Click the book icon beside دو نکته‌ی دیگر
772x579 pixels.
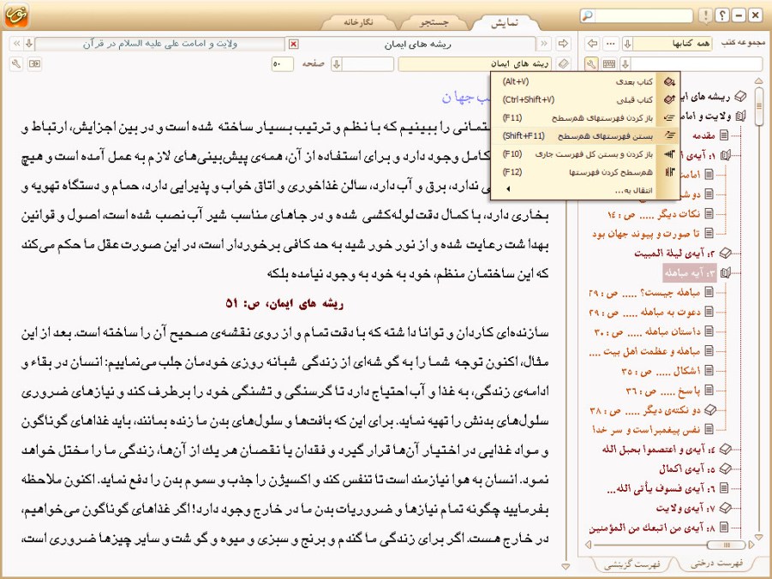pos(710,409)
